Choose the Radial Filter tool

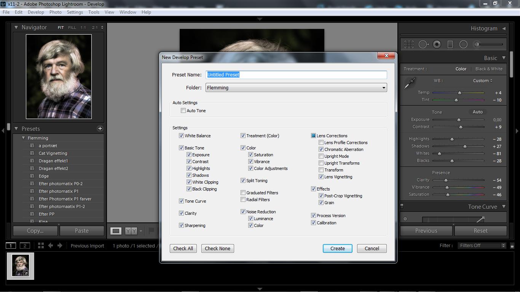click(x=463, y=44)
